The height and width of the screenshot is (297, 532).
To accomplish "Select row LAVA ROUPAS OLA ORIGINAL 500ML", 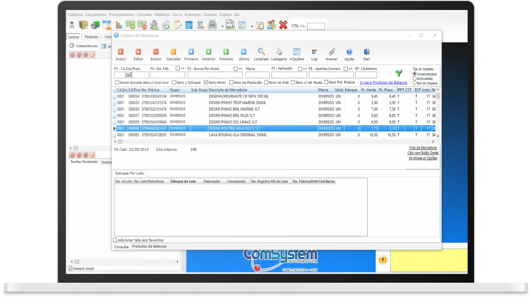I will tap(275, 135).
